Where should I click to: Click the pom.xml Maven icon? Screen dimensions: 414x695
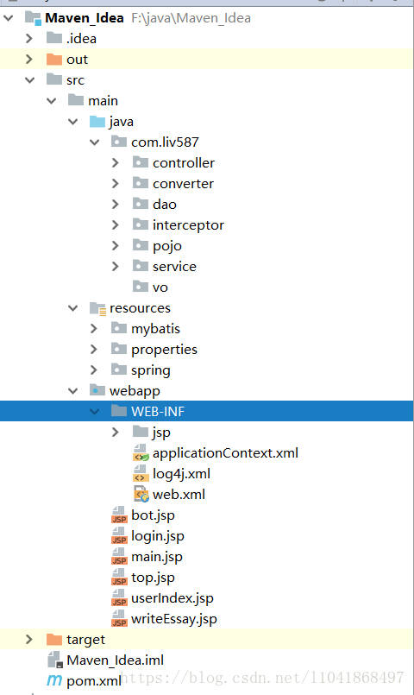[x=54, y=680]
